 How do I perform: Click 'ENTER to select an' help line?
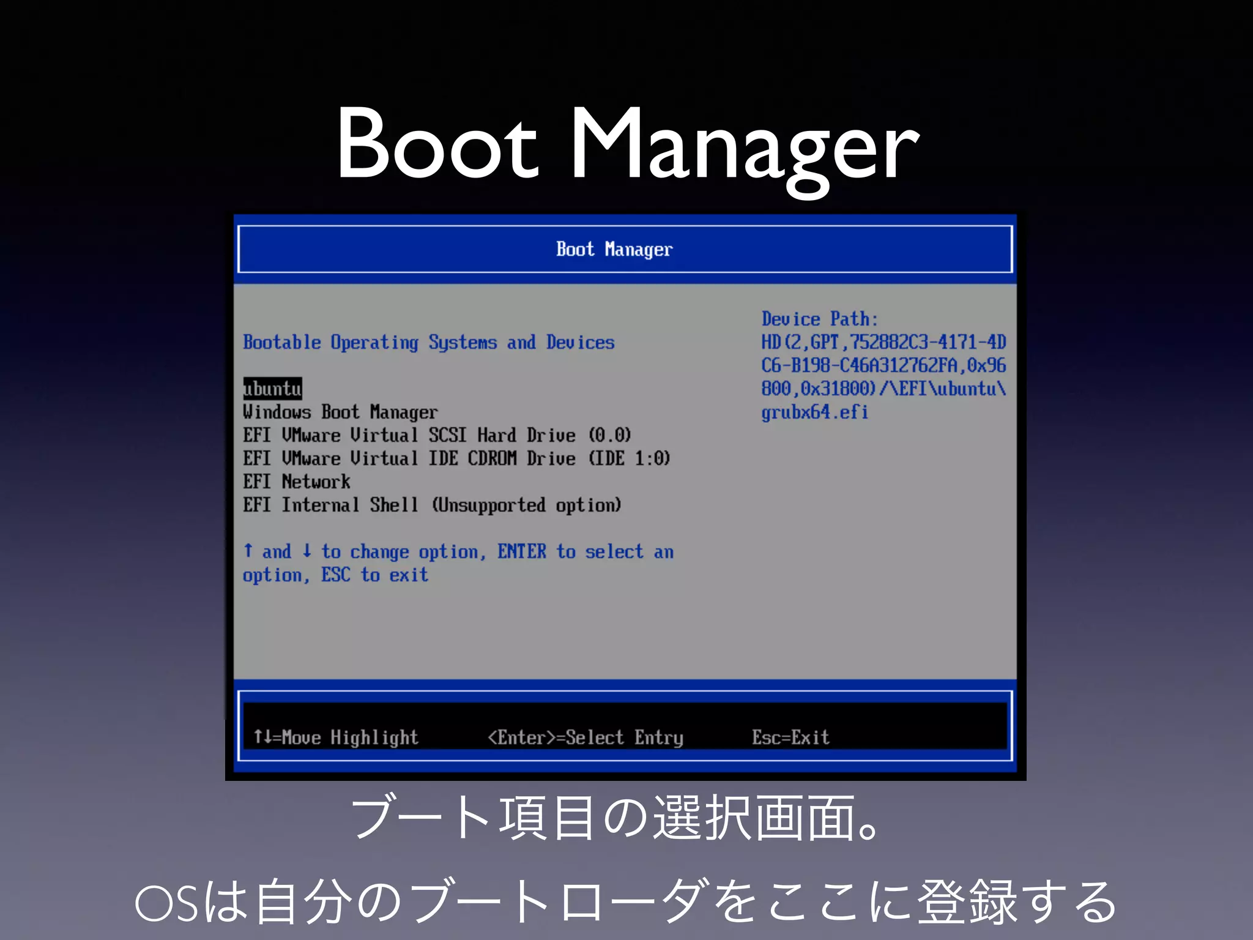pos(586,552)
